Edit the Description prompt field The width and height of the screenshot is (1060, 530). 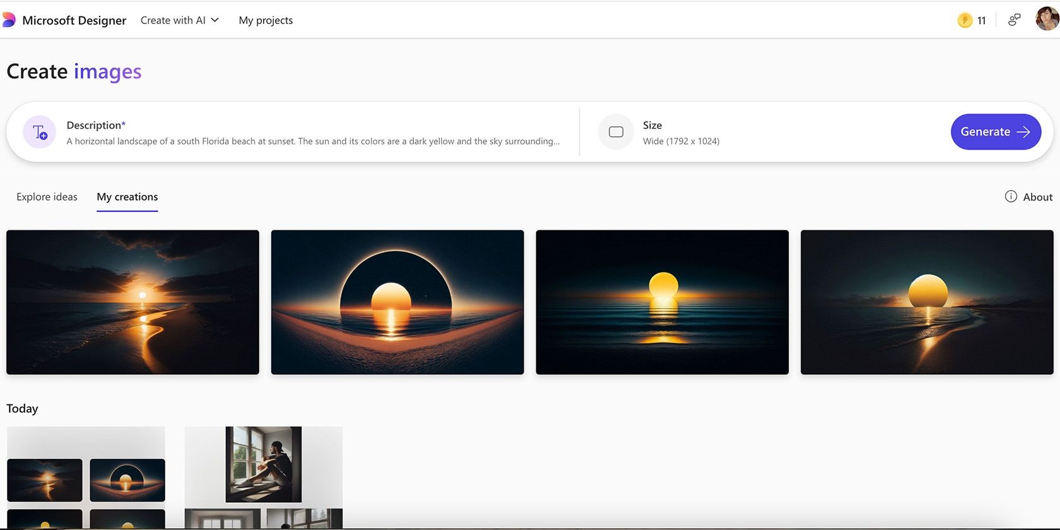313,132
